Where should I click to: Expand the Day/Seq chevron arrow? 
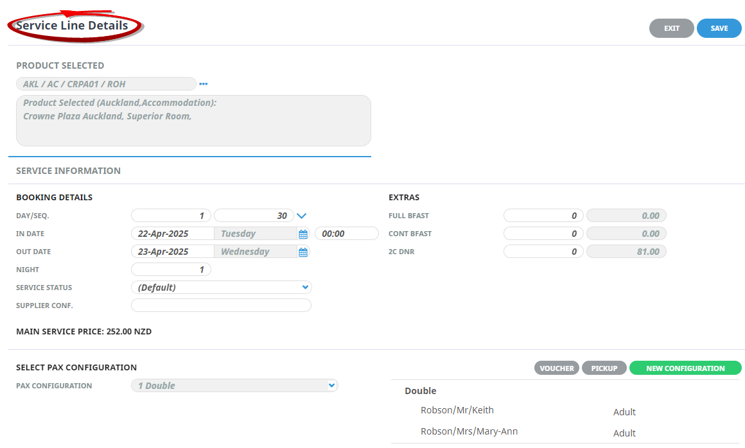tap(302, 216)
